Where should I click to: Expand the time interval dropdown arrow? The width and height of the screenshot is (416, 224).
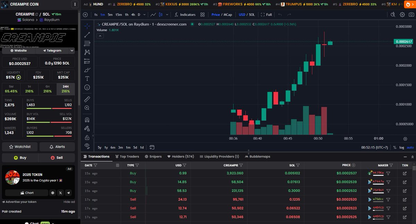144,15
